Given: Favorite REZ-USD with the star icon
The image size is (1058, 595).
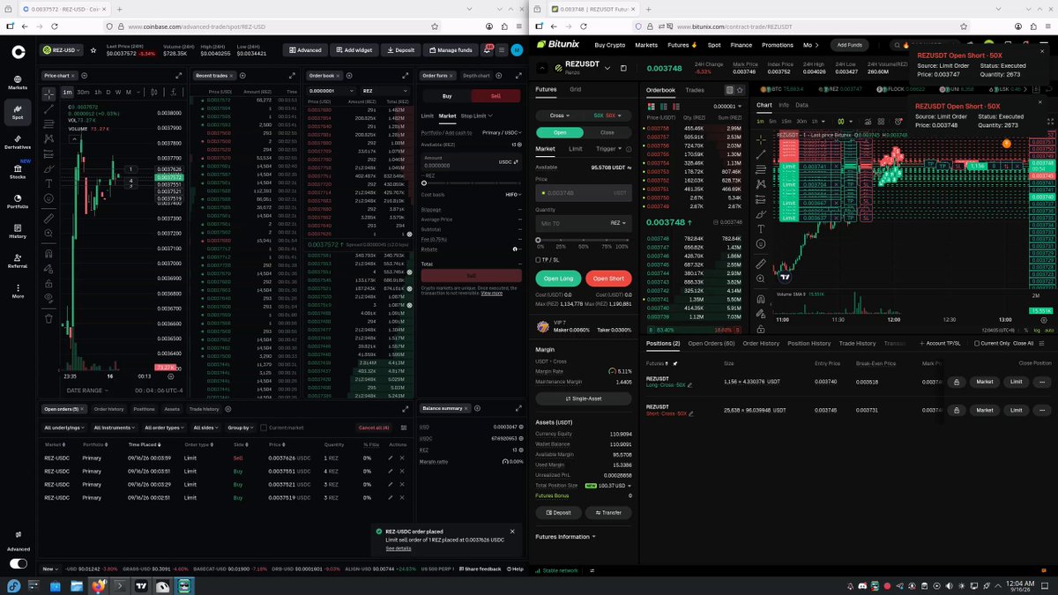Looking at the screenshot, I should (92, 49).
